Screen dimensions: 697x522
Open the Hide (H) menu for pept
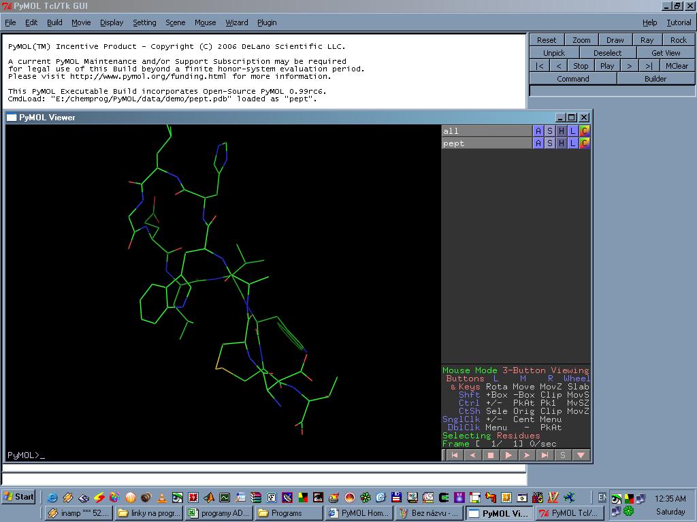point(562,143)
